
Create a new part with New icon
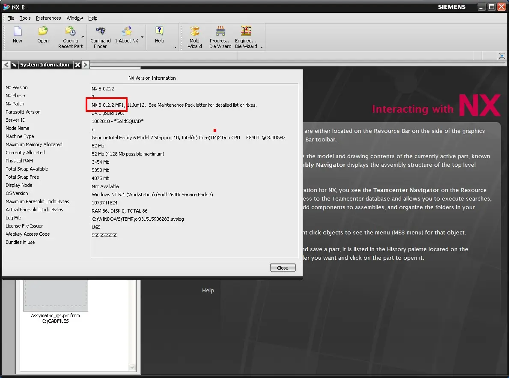[18, 34]
